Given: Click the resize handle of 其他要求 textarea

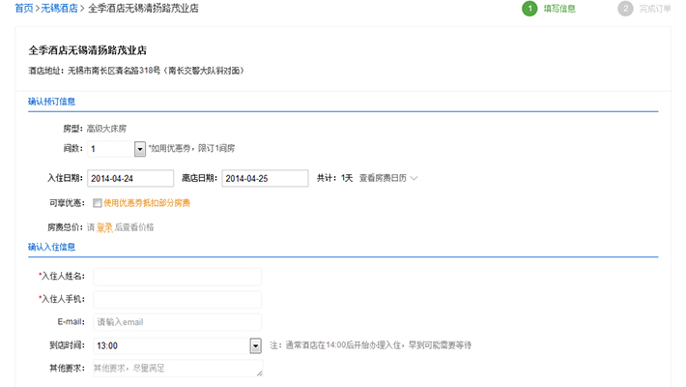Looking at the screenshot, I should click(x=258, y=372).
